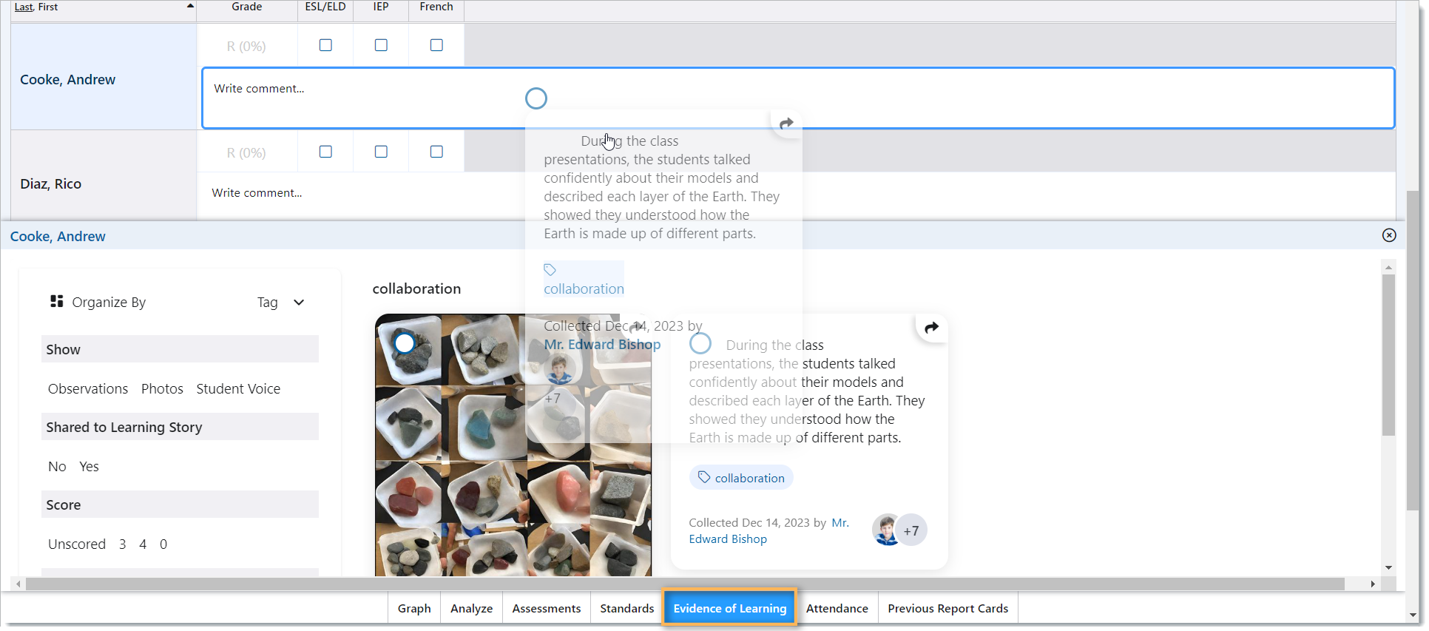Check the ESL/ELD box for Cooke, Andrew
Screen dimensions: 1429x631
tap(325, 45)
